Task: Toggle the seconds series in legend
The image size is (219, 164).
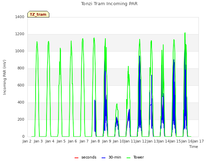Action: (86, 157)
